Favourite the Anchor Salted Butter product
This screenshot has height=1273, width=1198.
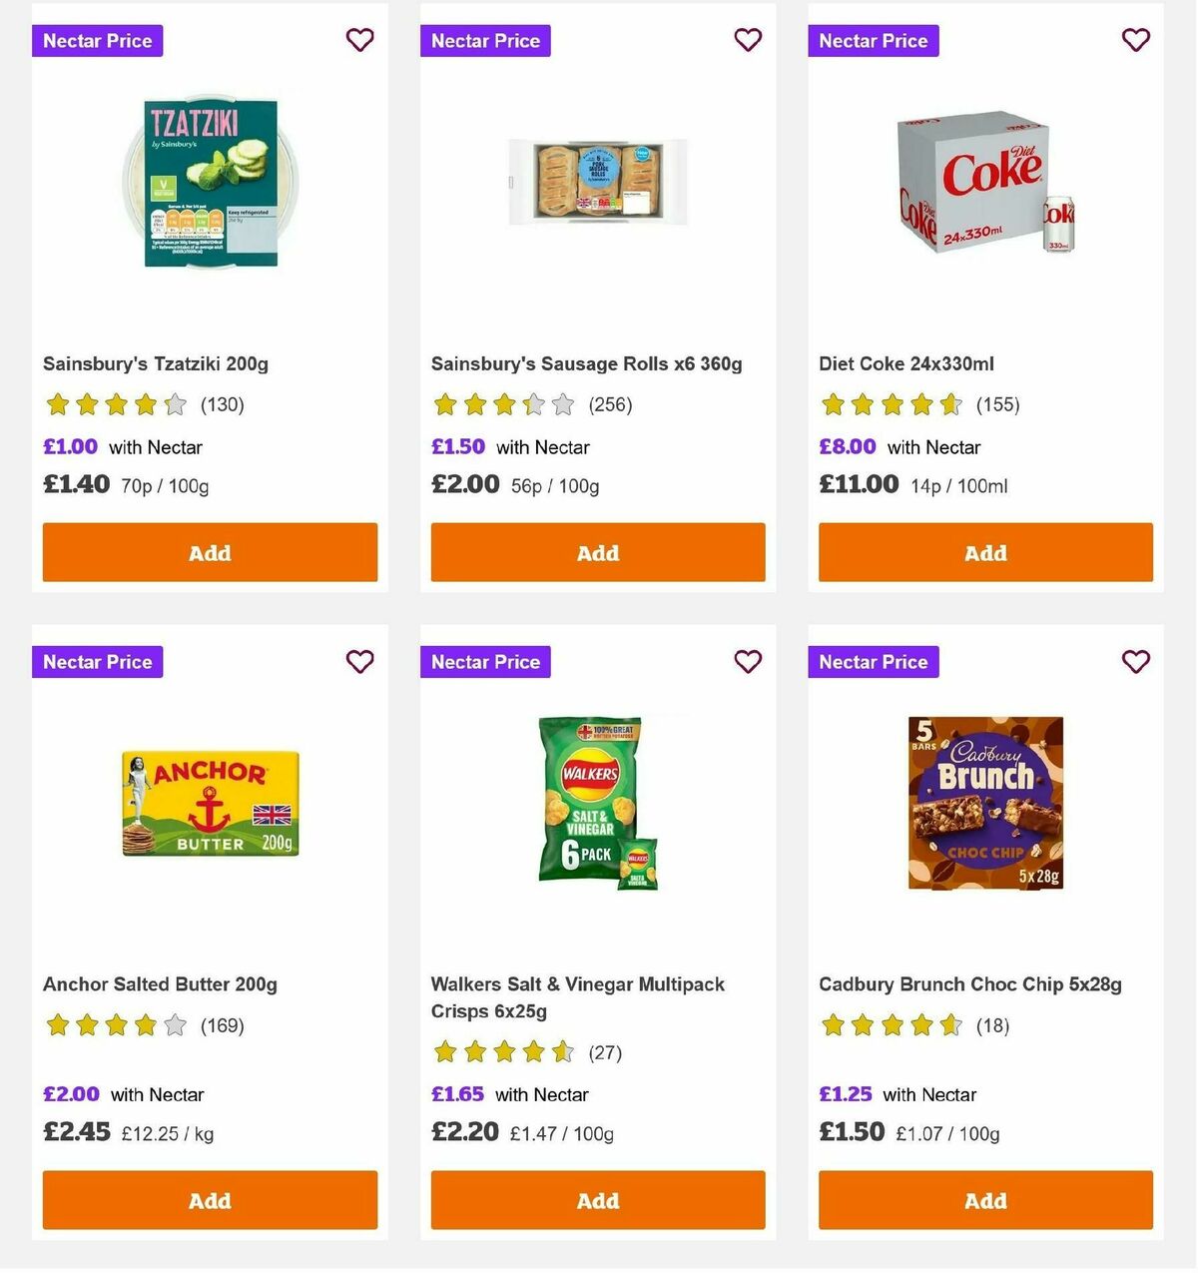click(x=359, y=661)
